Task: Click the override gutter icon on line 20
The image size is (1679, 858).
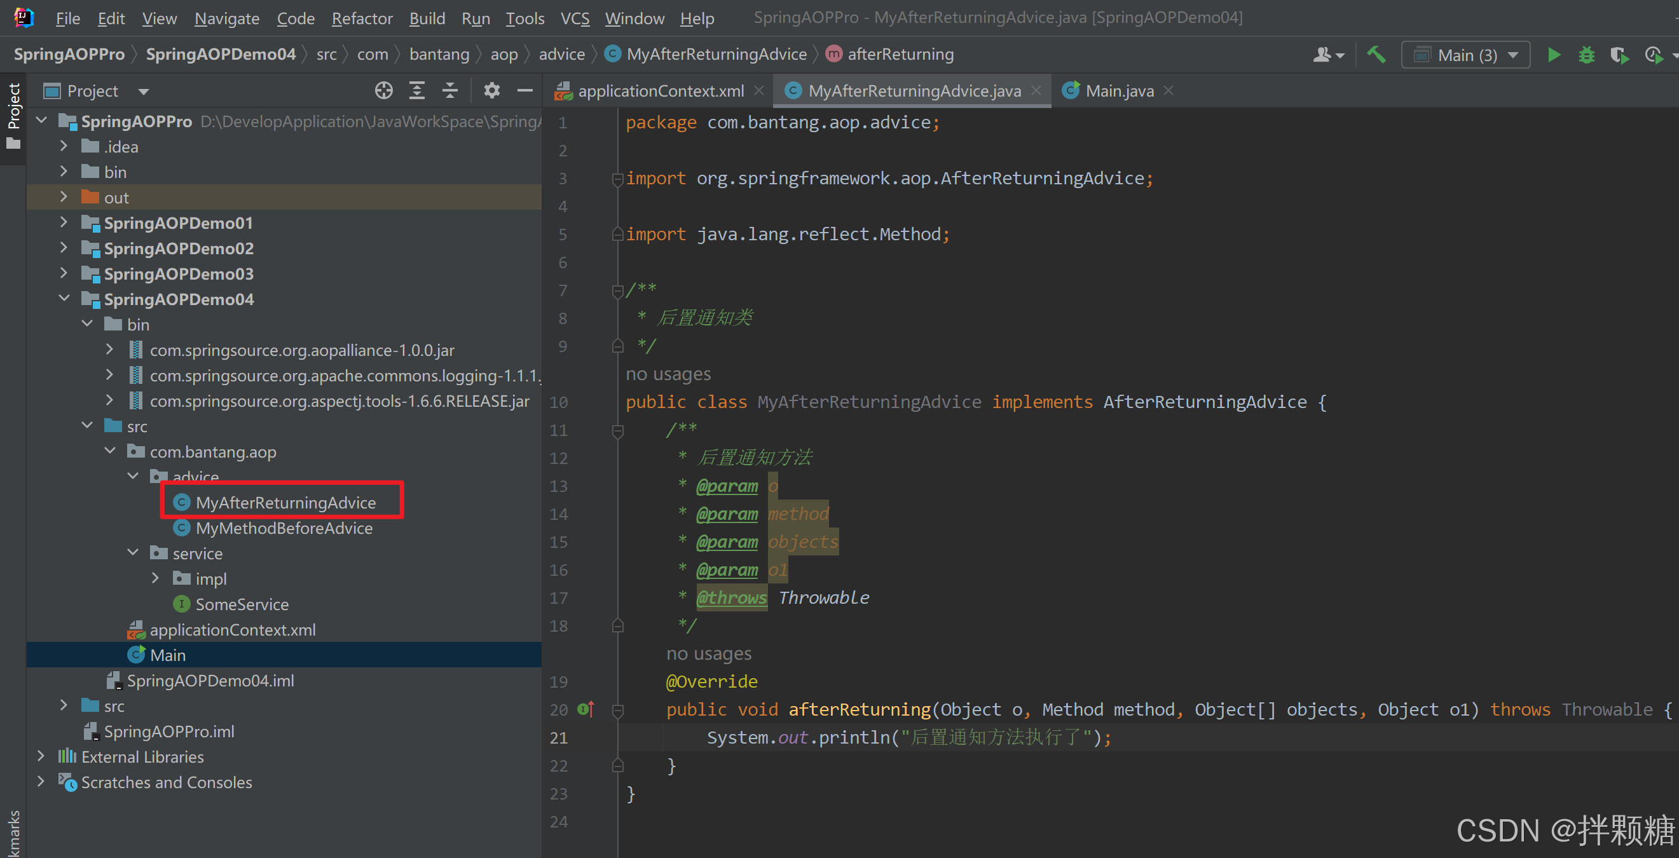Action: click(x=586, y=709)
